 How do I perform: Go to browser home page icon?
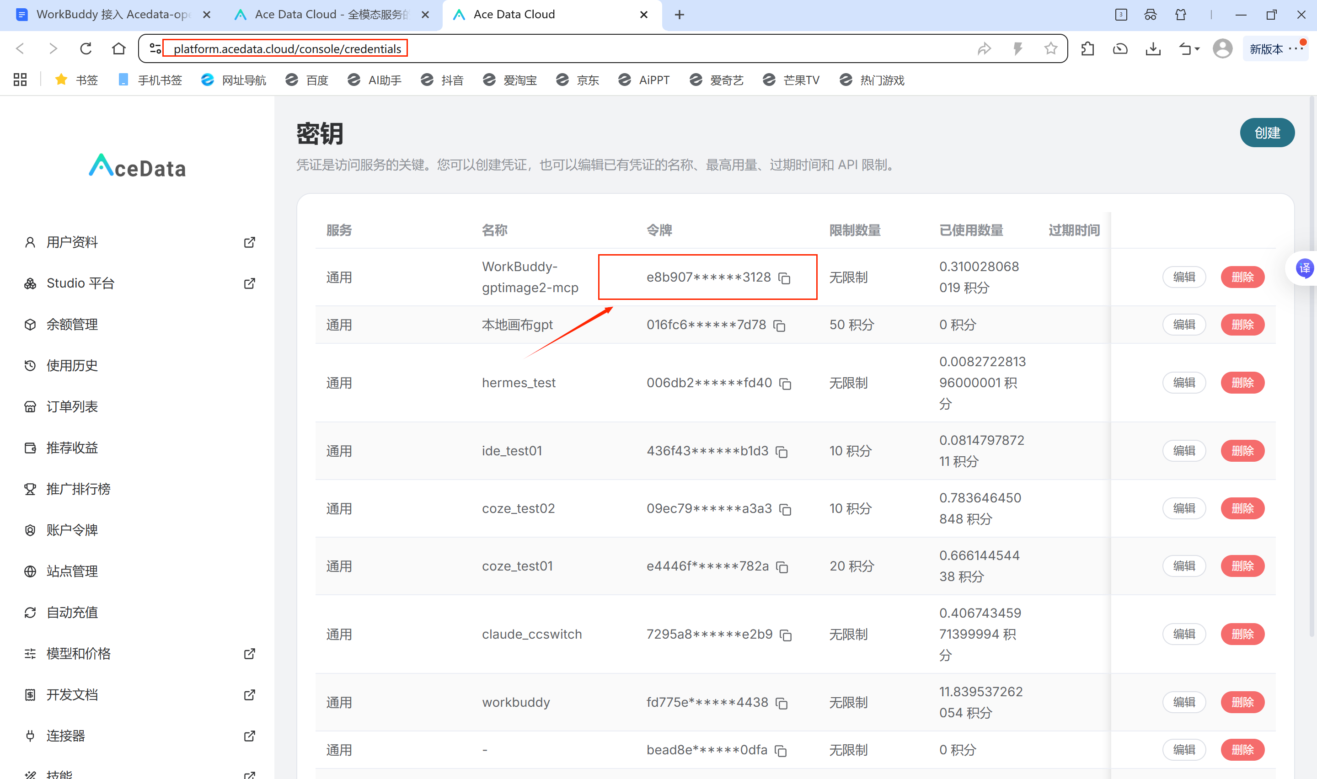coord(118,49)
